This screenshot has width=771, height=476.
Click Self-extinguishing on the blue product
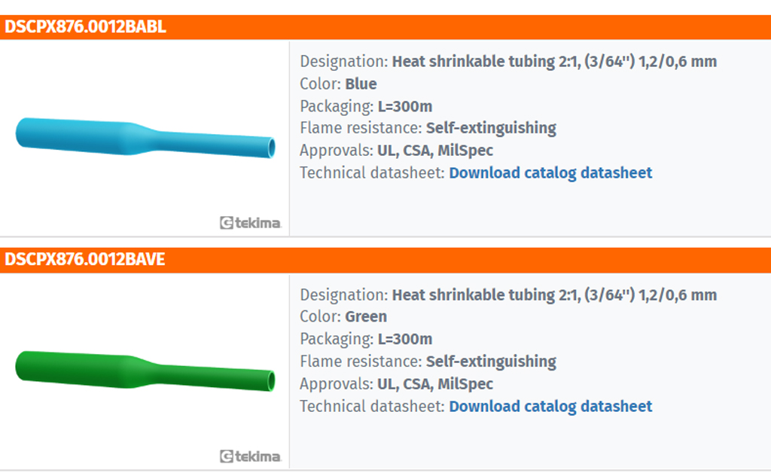[x=491, y=128]
